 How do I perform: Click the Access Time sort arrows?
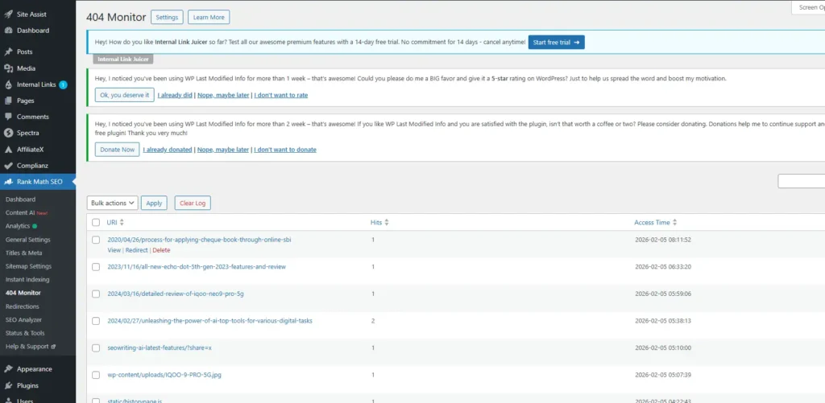675,222
